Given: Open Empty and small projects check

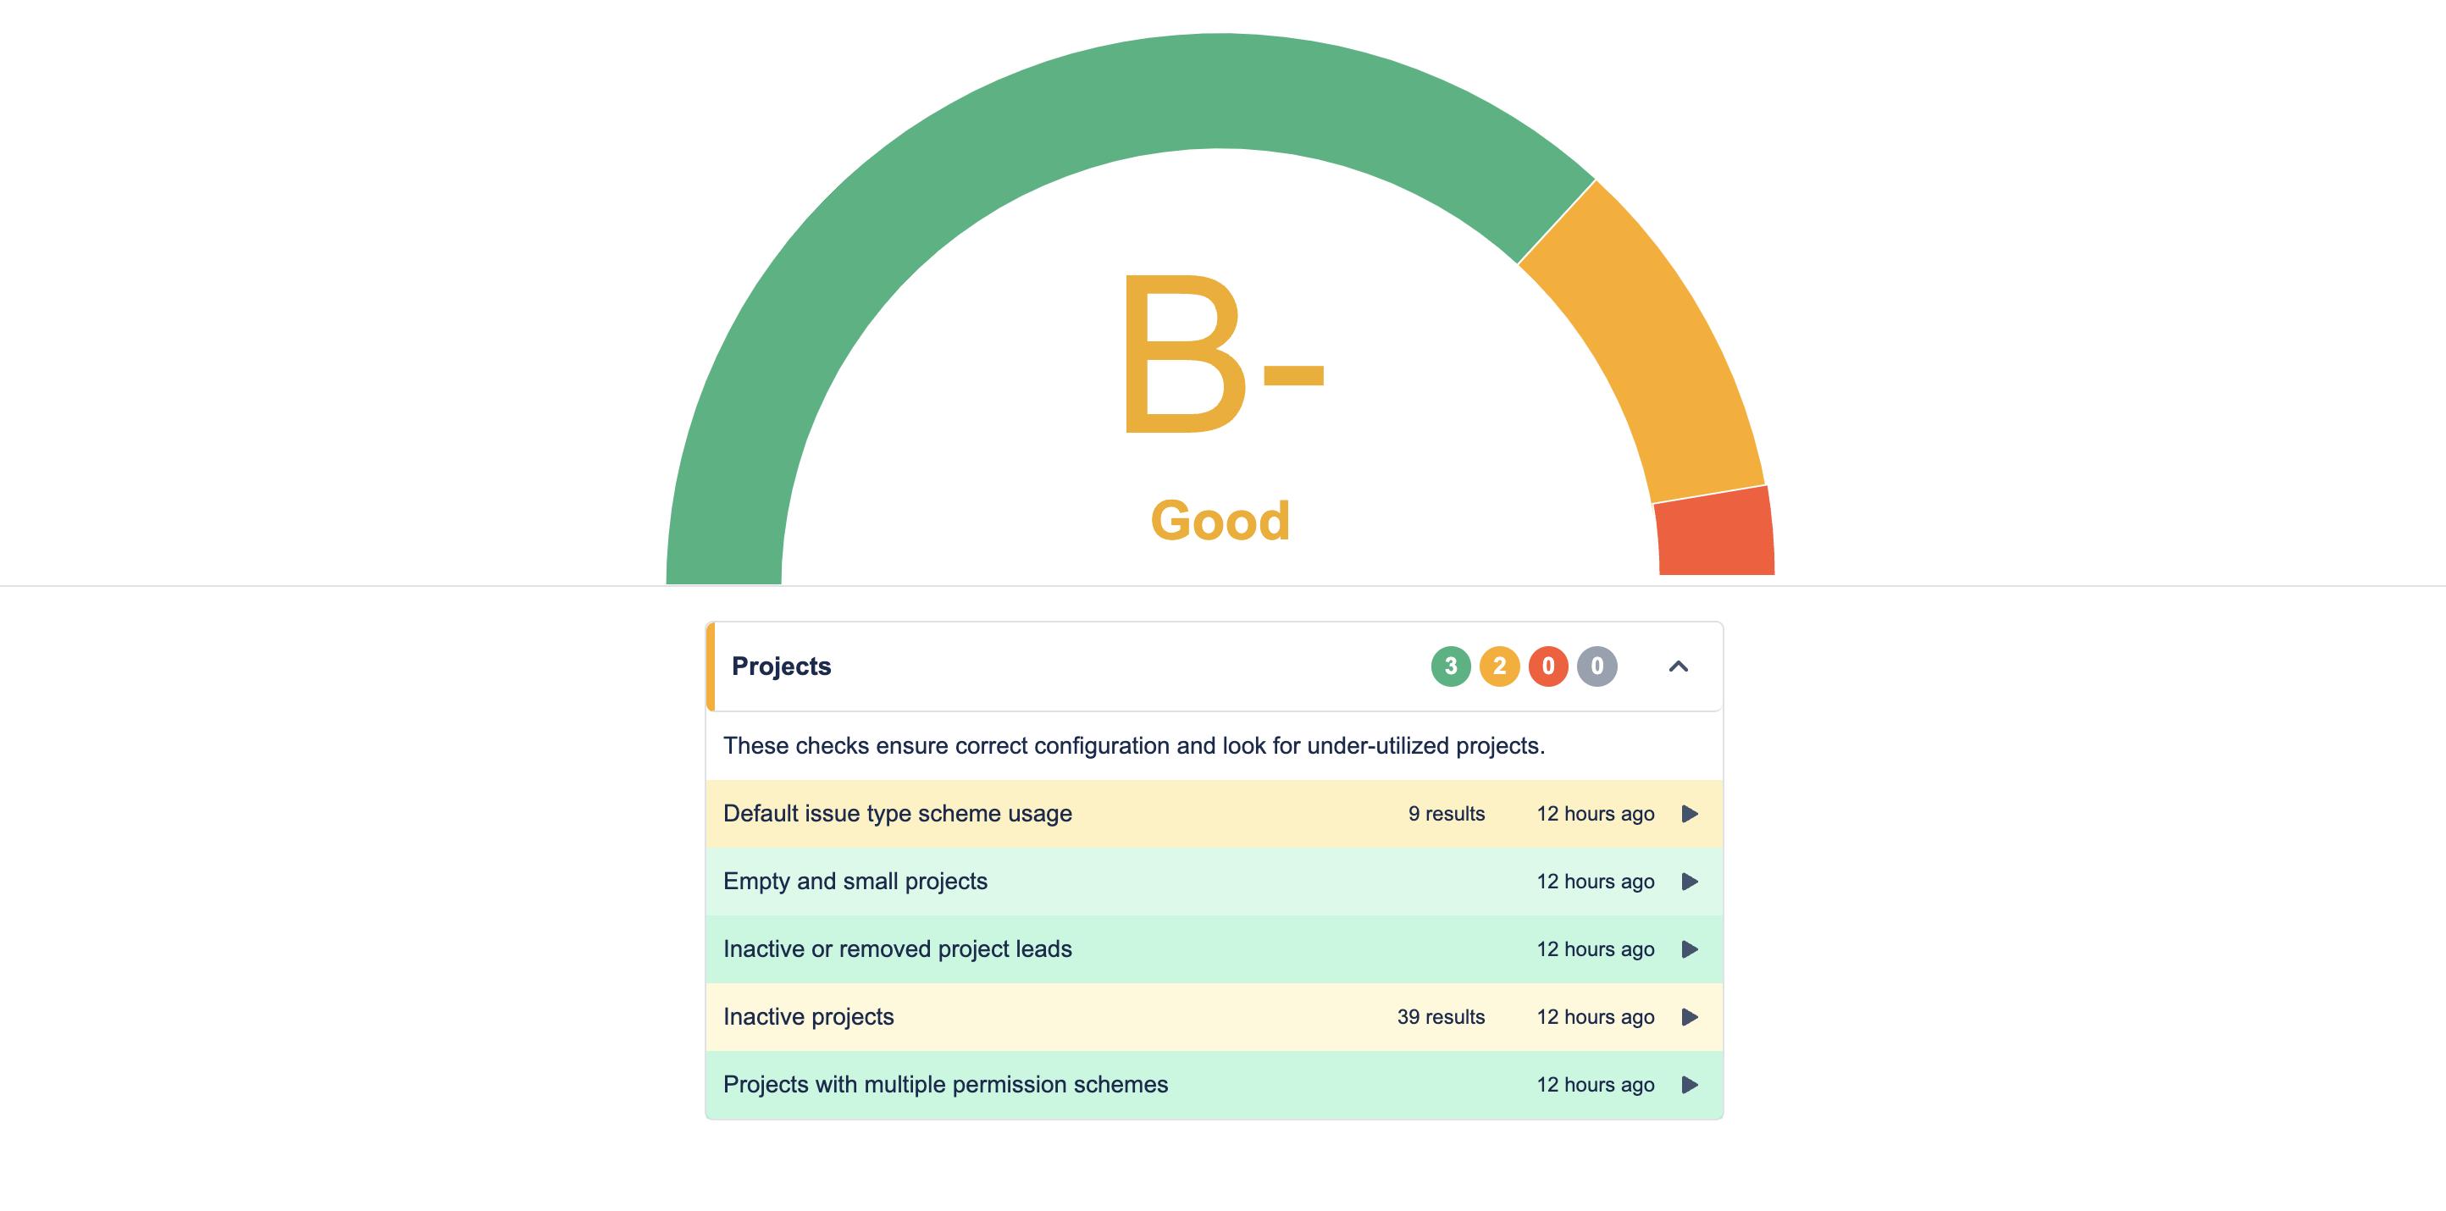Looking at the screenshot, I should click(855, 882).
